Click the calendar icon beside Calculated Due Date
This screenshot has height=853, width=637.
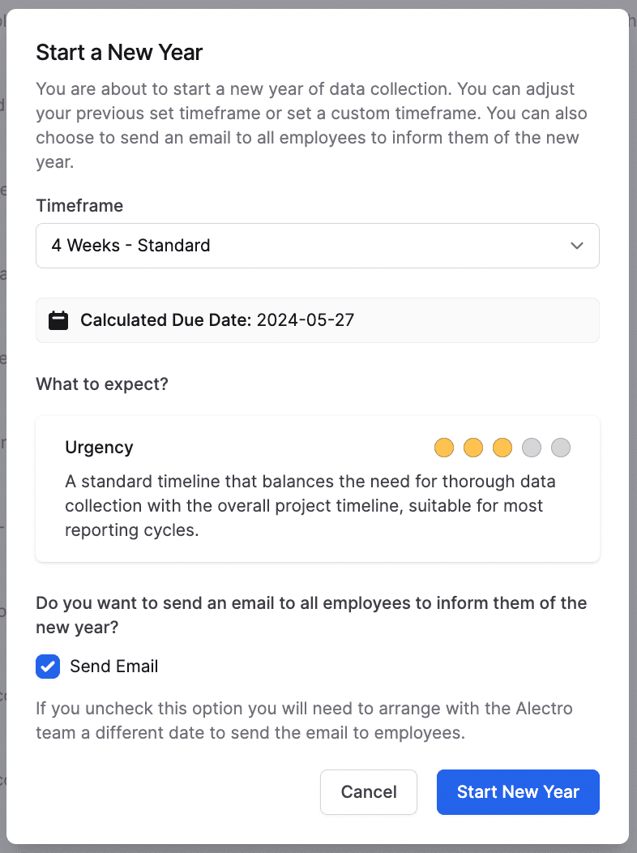58,320
